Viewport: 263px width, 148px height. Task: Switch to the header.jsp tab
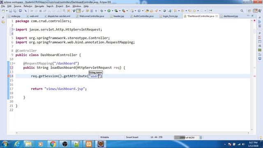tap(117, 16)
